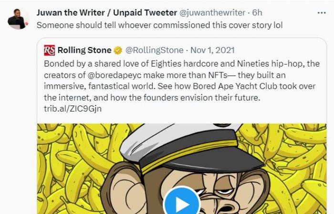
Task: Play the Bored Ape video
Action: tap(182, 204)
